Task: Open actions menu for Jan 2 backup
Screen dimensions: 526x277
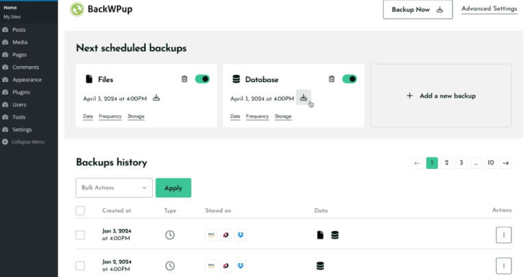Action: coord(503,265)
